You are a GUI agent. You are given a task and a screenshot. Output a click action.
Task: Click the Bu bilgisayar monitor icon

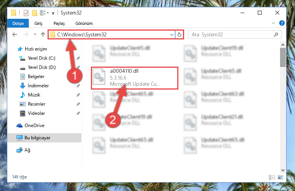coord(20,138)
